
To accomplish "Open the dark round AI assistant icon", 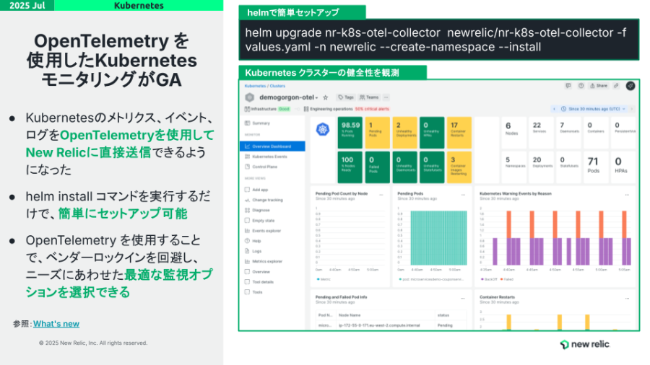I will click(630, 86).
